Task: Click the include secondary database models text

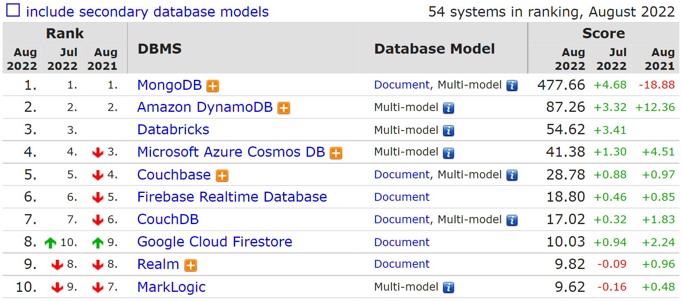Action: [147, 12]
